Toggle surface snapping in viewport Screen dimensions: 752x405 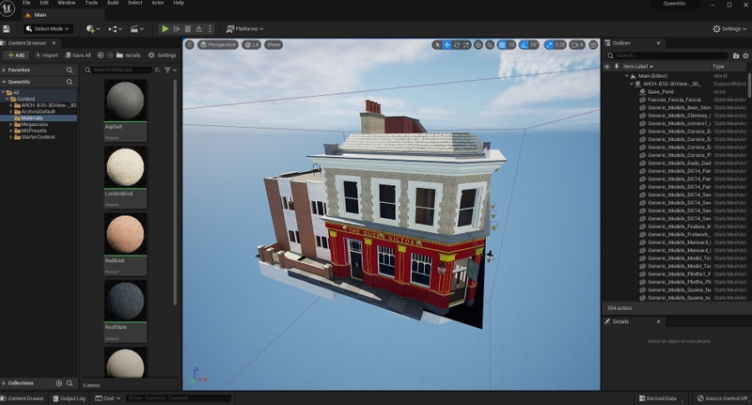point(490,44)
